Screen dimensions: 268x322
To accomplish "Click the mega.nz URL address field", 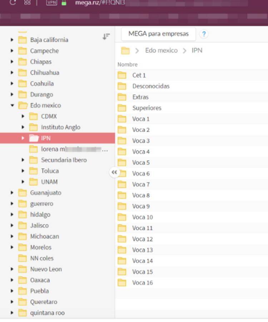I will point(143,3).
